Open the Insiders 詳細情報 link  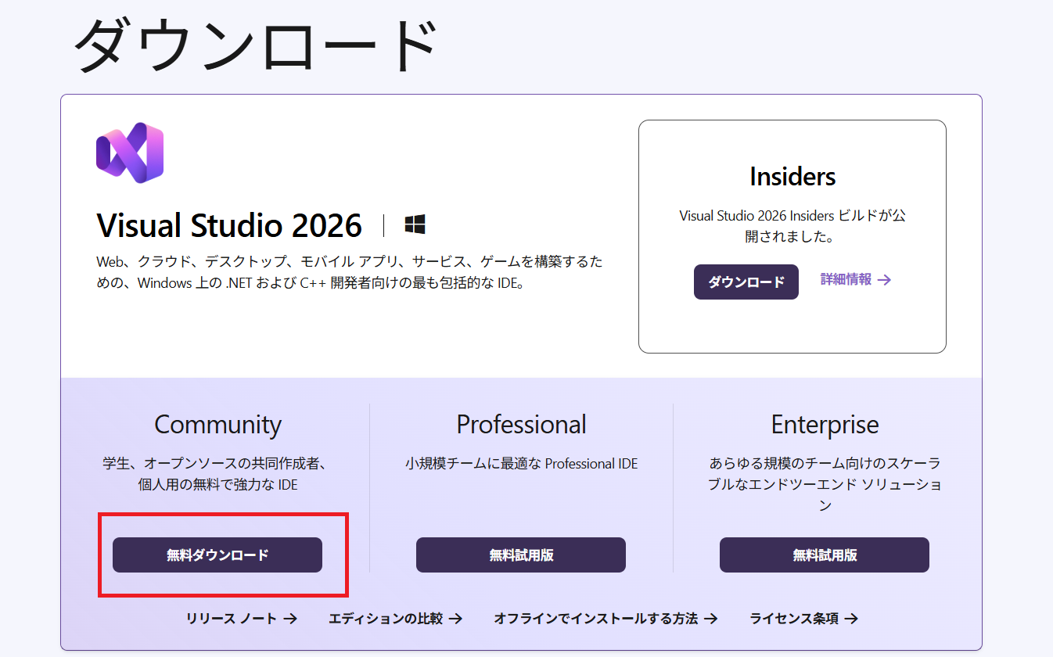click(856, 279)
